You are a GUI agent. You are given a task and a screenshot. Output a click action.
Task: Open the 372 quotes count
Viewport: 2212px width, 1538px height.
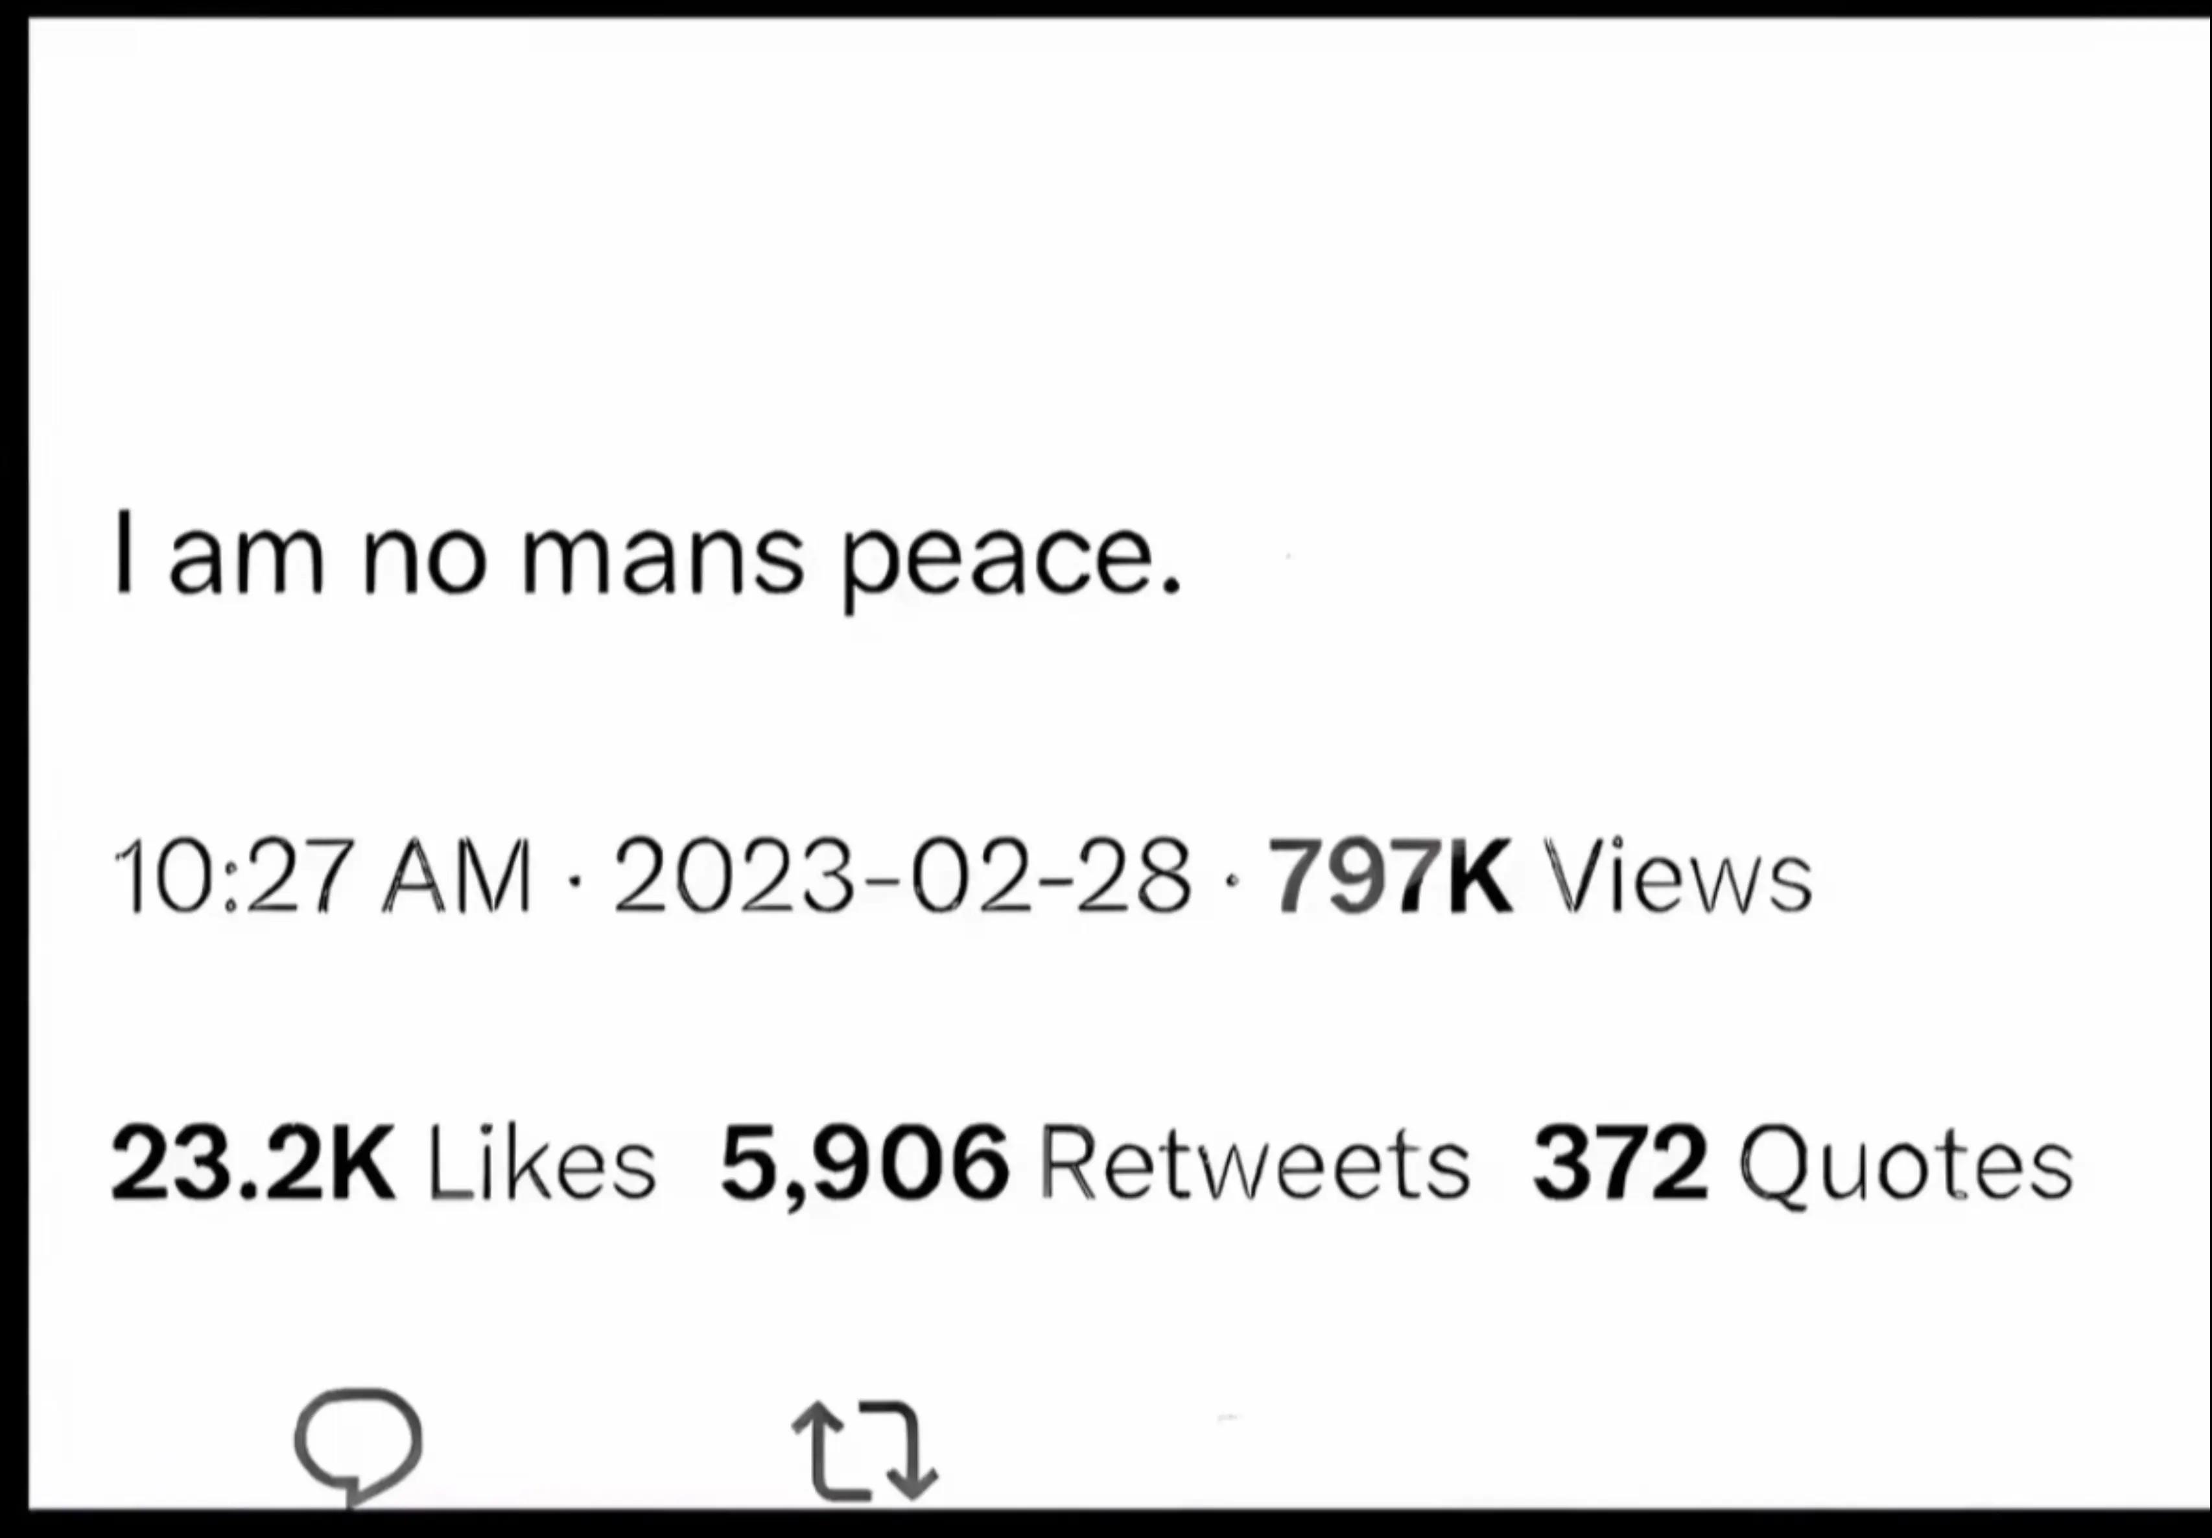(x=1619, y=1163)
